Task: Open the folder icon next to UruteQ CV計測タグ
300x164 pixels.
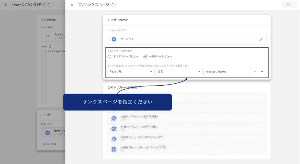Action: tap(49, 5)
